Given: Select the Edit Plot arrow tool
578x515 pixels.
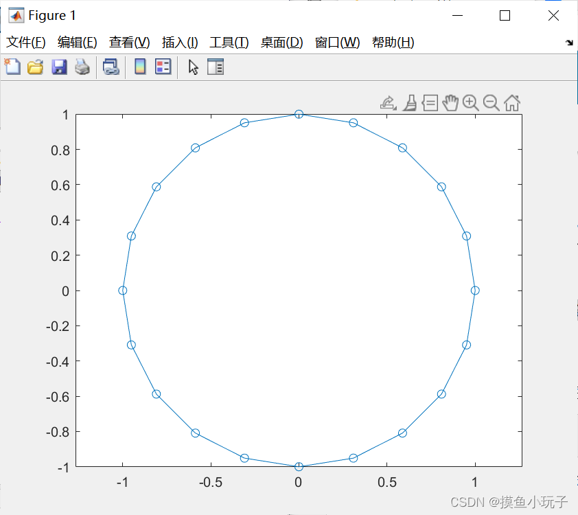Looking at the screenshot, I should point(193,67).
